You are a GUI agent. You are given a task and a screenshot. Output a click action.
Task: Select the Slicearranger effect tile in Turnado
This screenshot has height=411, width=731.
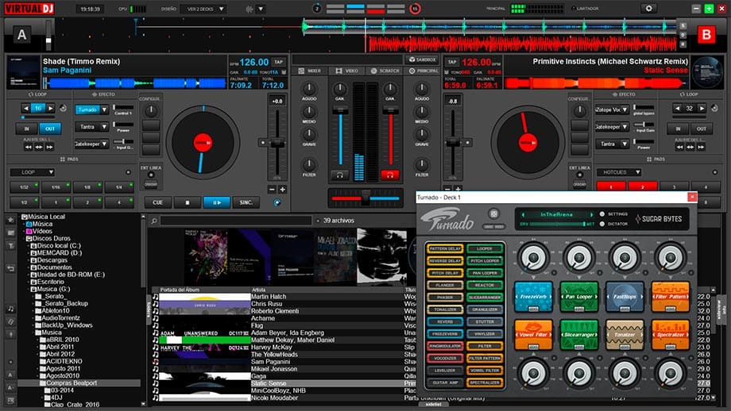click(x=579, y=335)
